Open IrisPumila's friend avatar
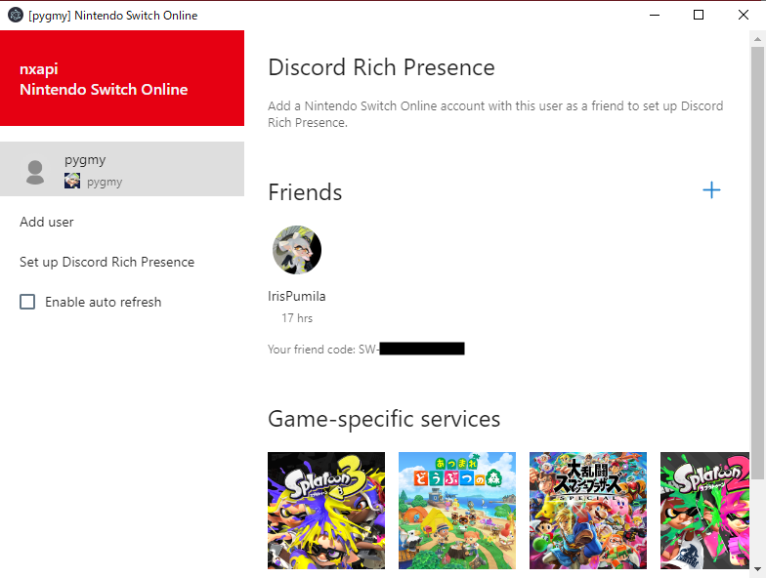Image resolution: width=766 pixels, height=578 pixels. (297, 250)
